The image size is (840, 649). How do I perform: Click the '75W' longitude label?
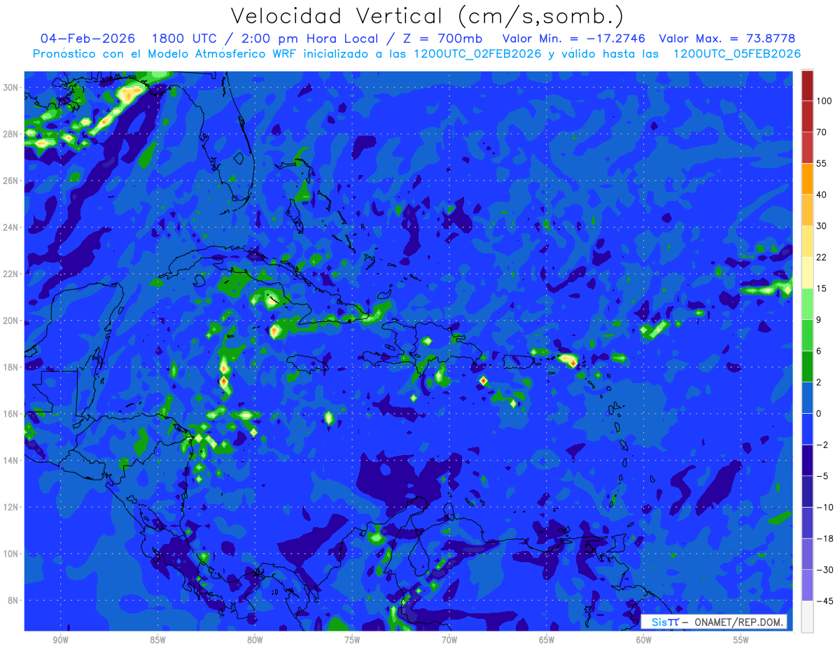(352, 641)
